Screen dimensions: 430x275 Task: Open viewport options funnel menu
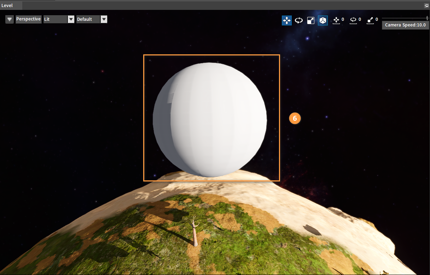10,19
